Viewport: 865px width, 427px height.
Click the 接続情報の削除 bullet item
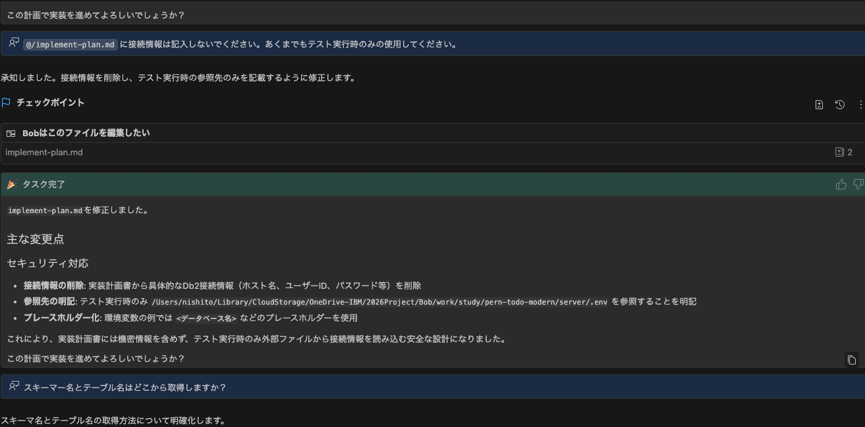tap(222, 286)
